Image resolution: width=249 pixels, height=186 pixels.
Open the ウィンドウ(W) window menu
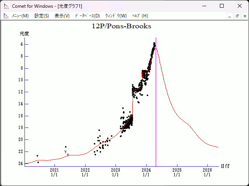[116, 16]
